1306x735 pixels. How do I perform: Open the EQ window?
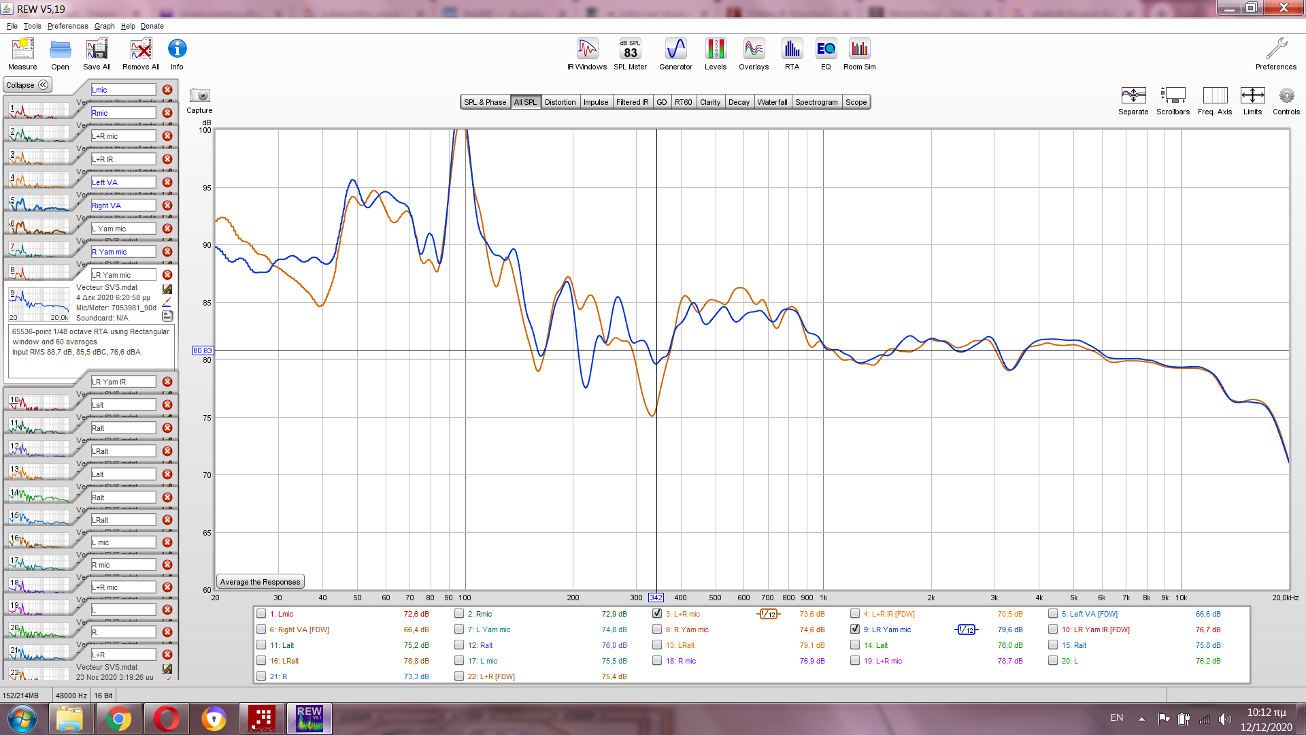pyautogui.click(x=826, y=54)
